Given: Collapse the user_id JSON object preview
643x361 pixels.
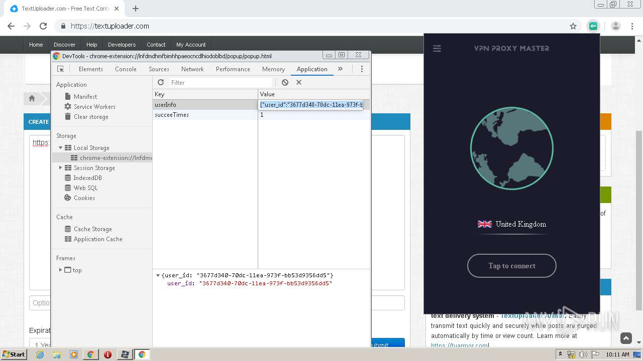Looking at the screenshot, I should tap(158, 275).
